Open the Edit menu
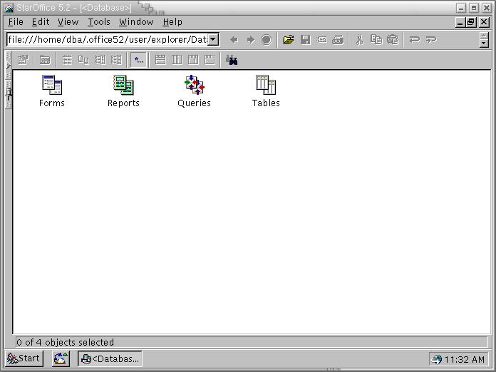Viewport: 496px width, 372px height. click(41, 22)
